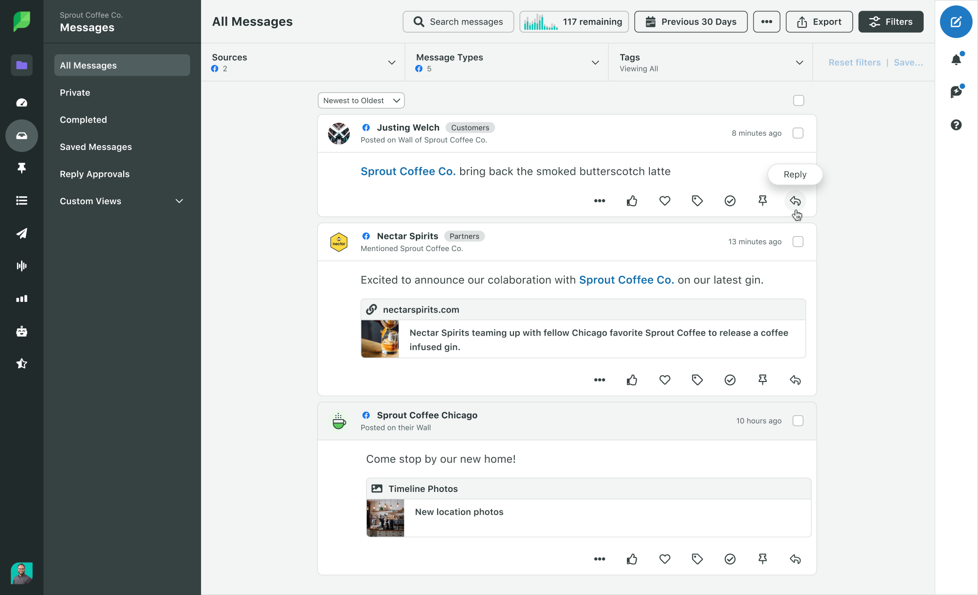Viewport: 978px width, 595px height.
Task: Click the more options ellipsis on Nectar Spirits post
Action: click(x=600, y=380)
